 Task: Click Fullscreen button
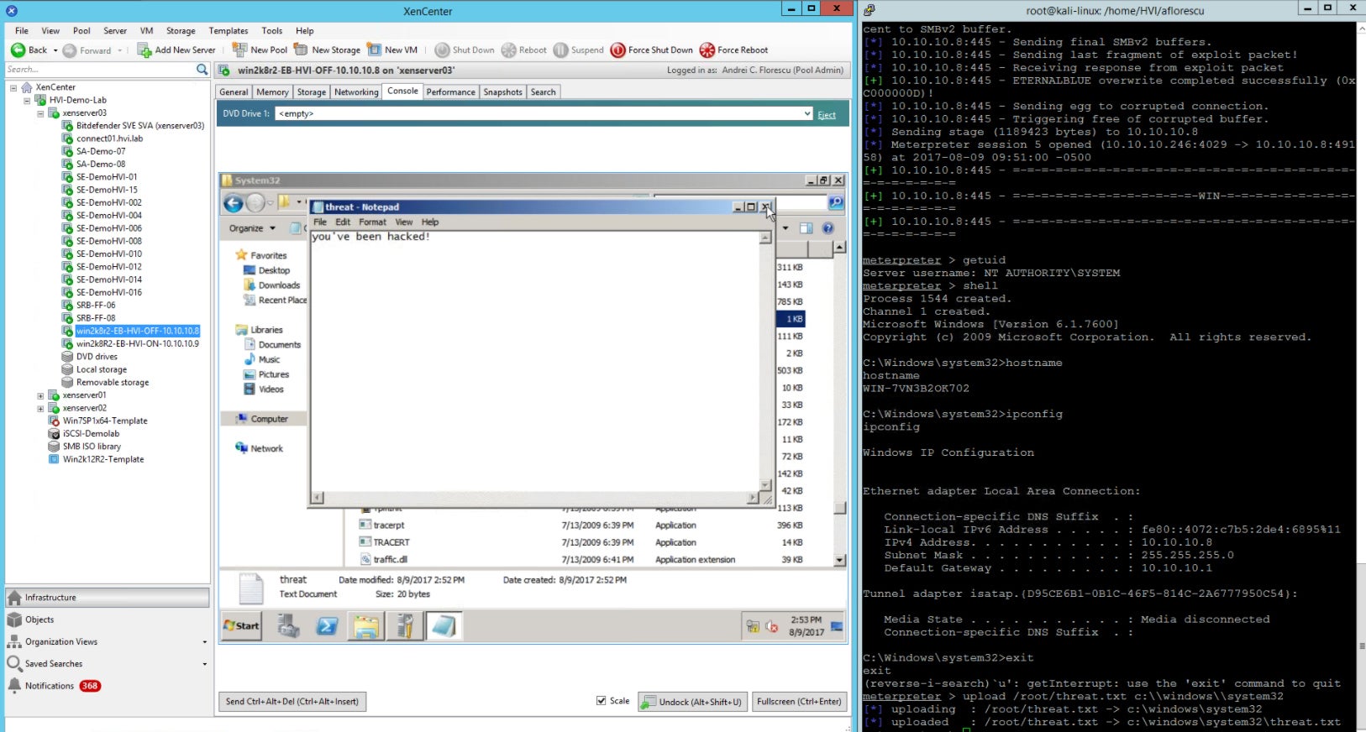[799, 702]
